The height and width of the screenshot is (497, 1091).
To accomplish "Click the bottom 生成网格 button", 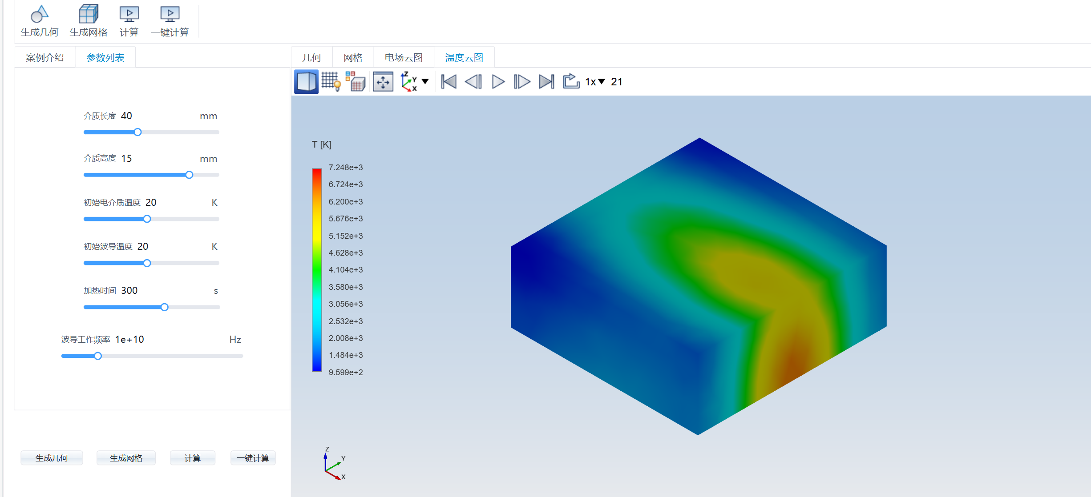I will click(126, 458).
